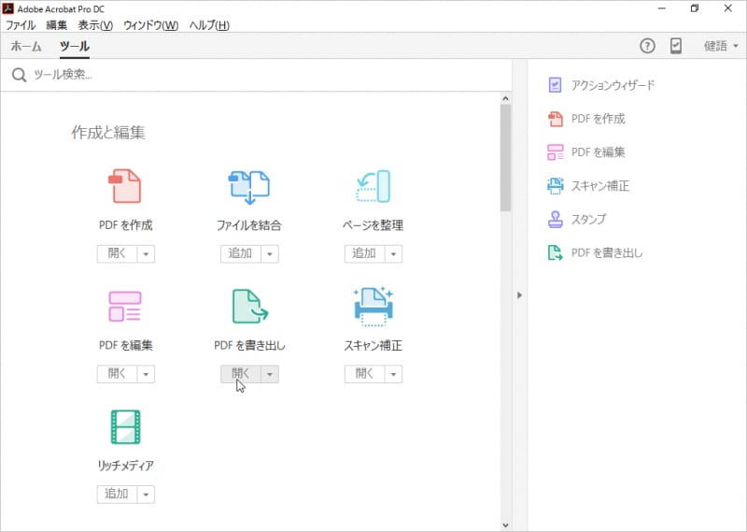
Task: Click the PDF を書き出し tool icon
Action: click(x=250, y=307)
